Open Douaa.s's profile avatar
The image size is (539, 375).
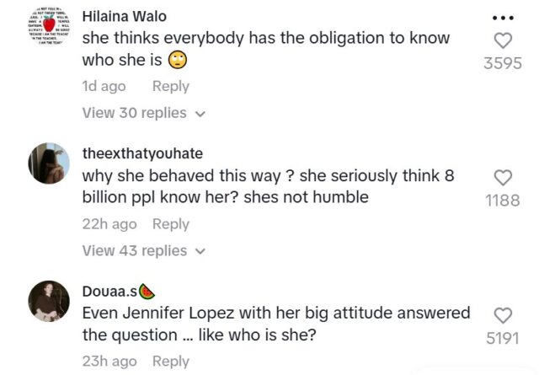click(x=50, y=301)
